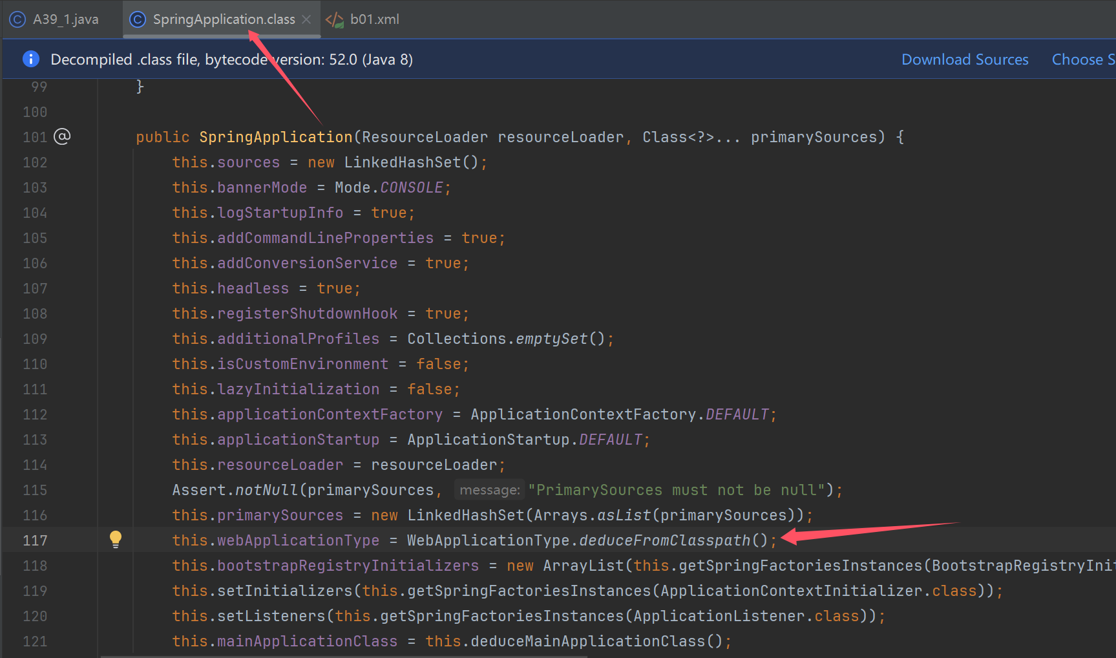Click the emptySet method on line 109
The width and height of the screenshot is (1116, 658).
click(x=552, y=339)
